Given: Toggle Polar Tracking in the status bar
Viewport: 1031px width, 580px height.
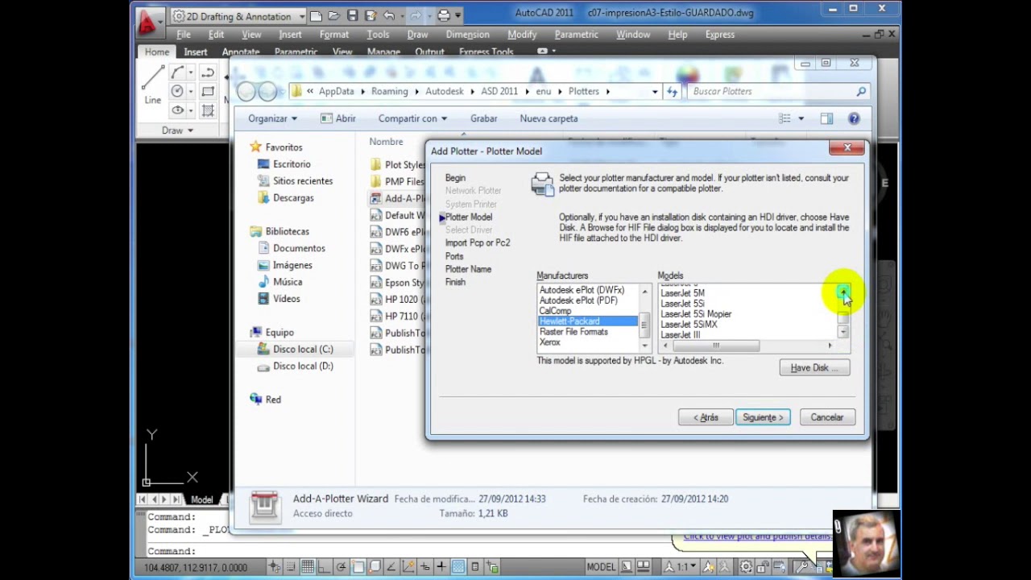Looking at the screenshot, I should (x=342, y=566).
